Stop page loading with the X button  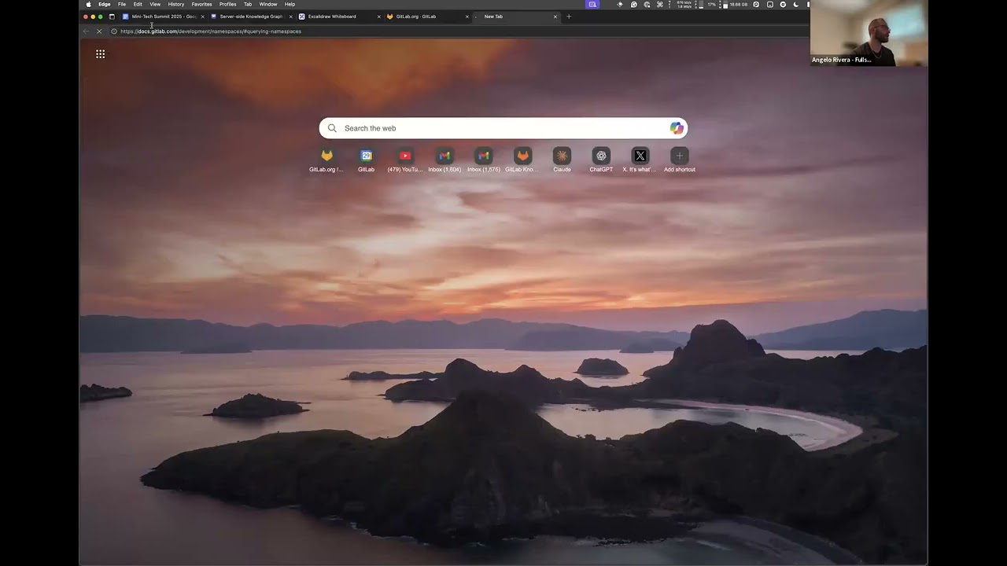pos(99,31)
